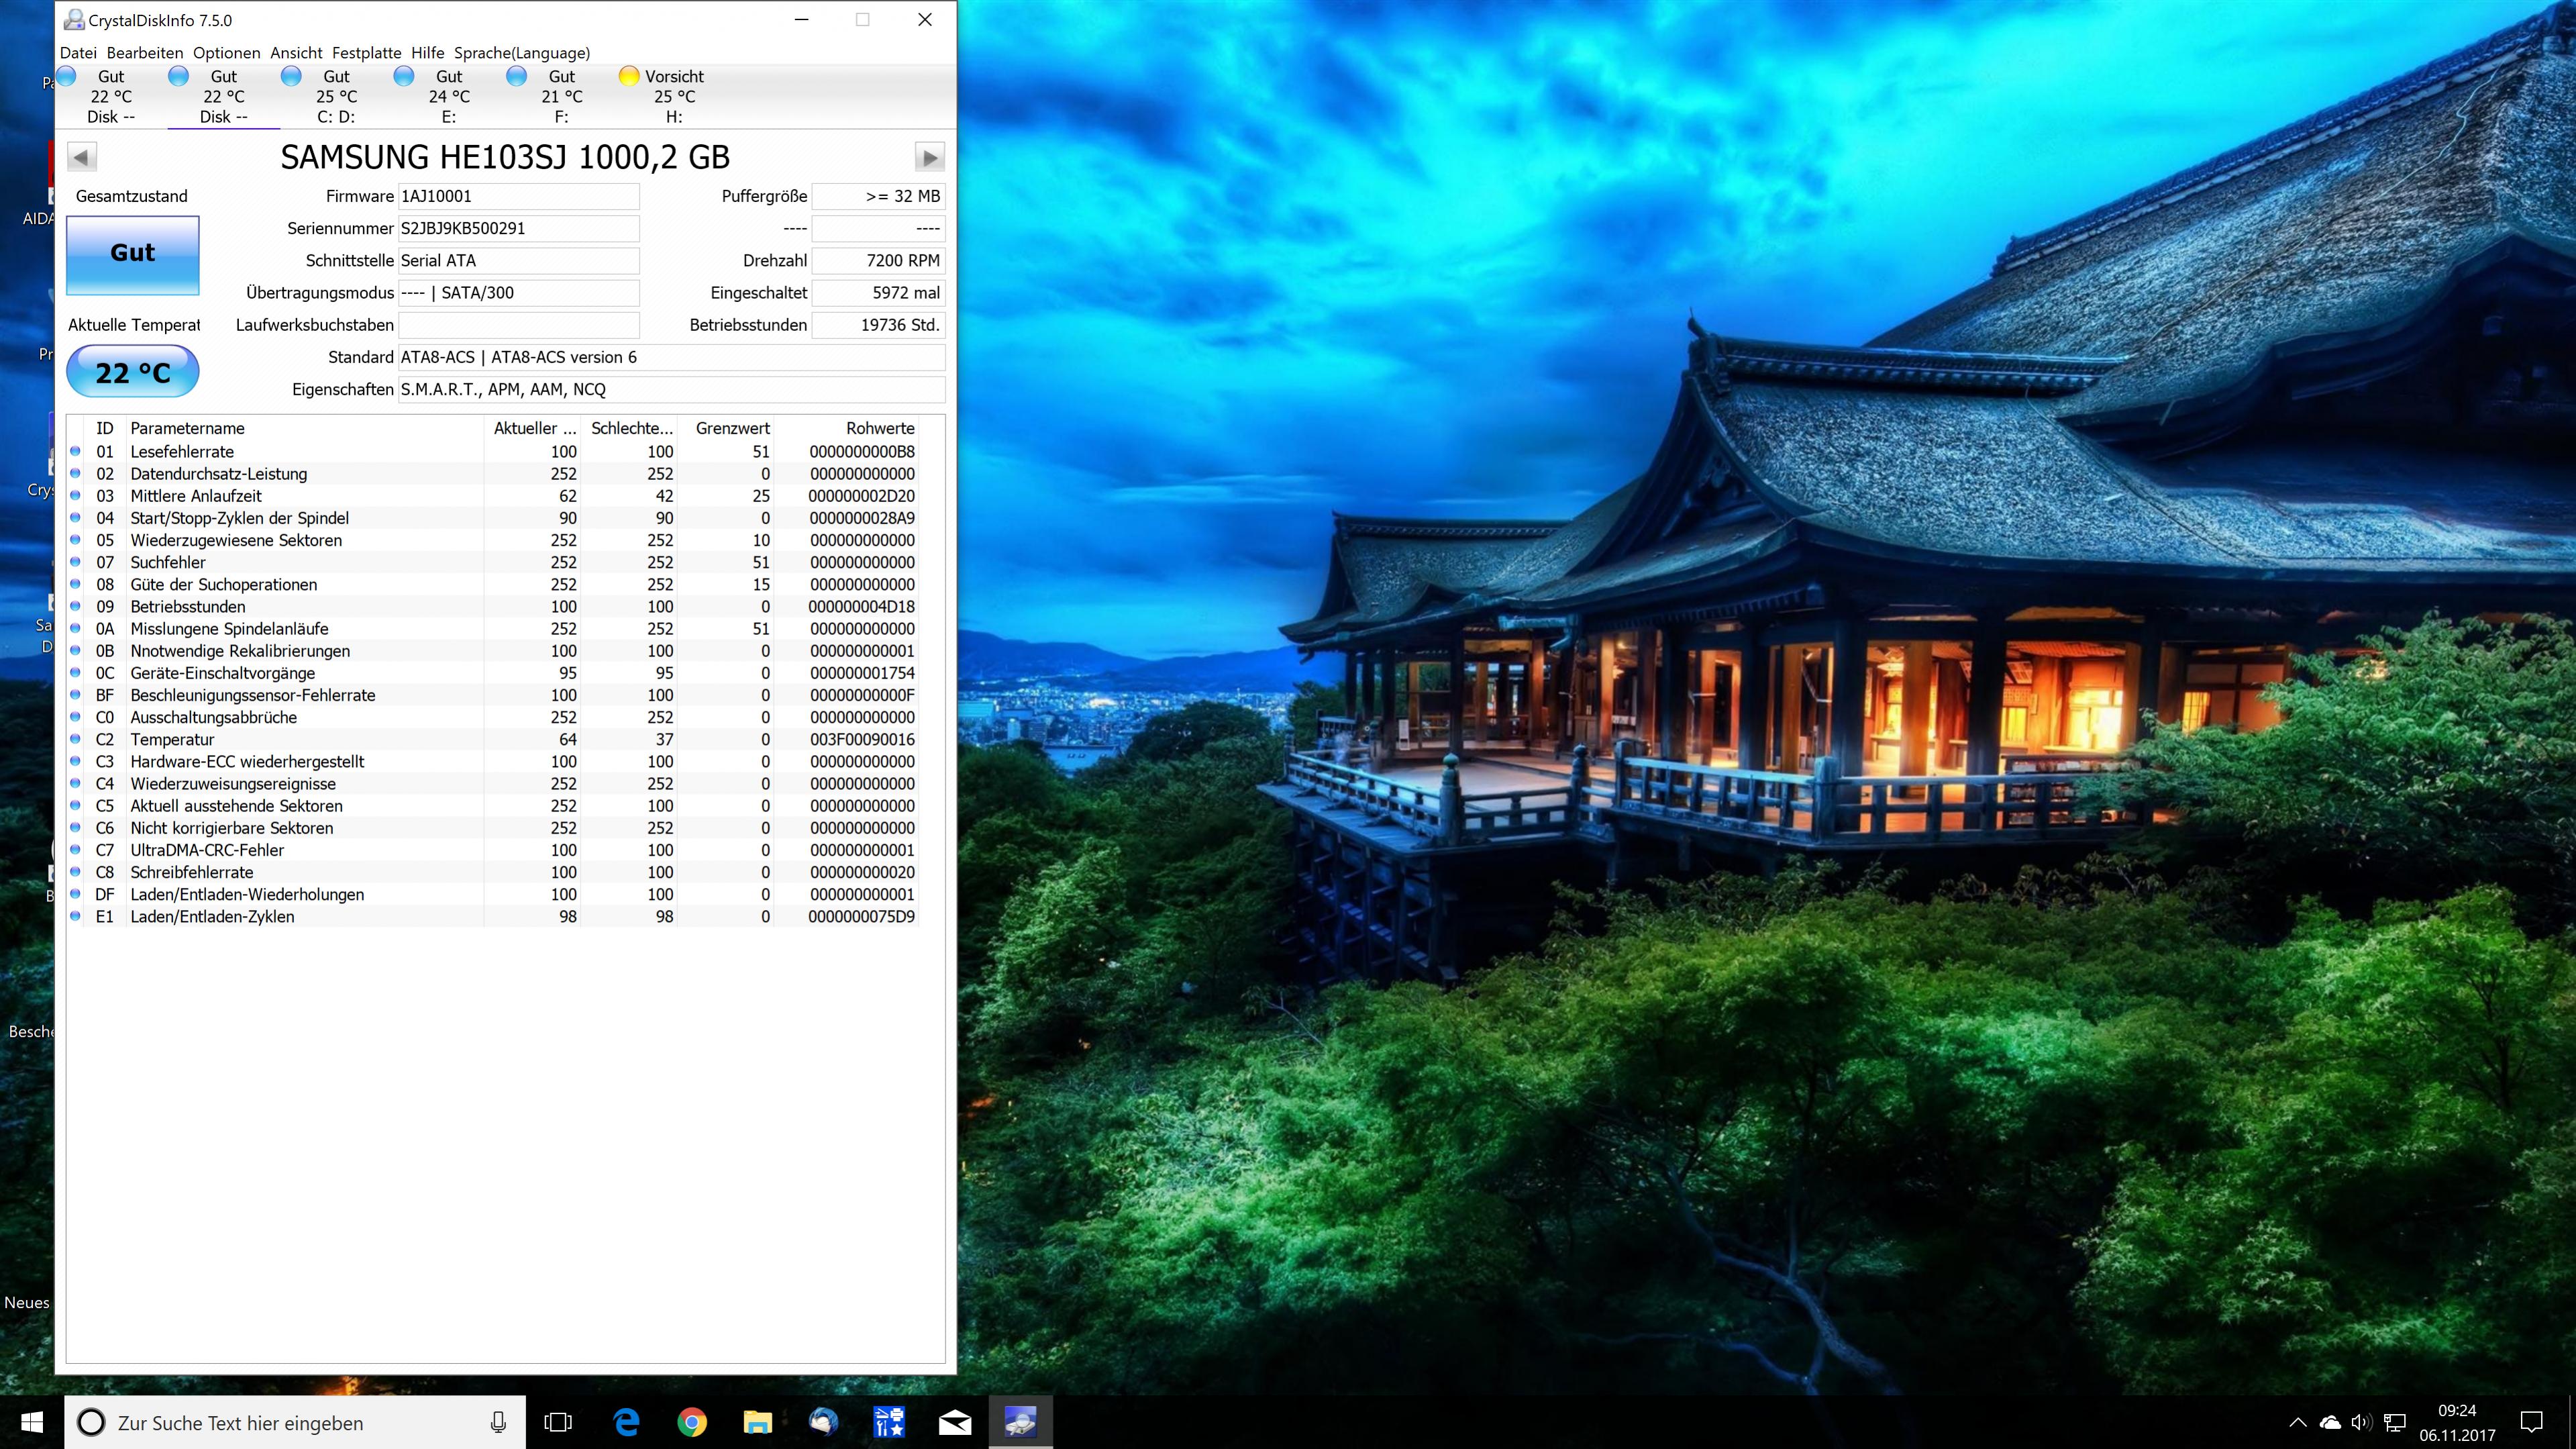
Task: Open the Festplatte menu
Action: coord(366,53)
